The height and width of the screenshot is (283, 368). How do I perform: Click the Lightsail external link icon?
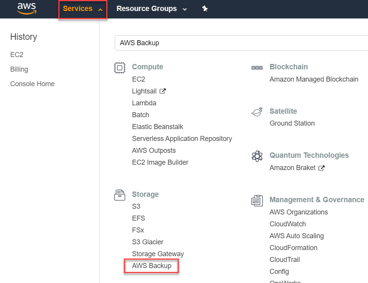point(163,91)
